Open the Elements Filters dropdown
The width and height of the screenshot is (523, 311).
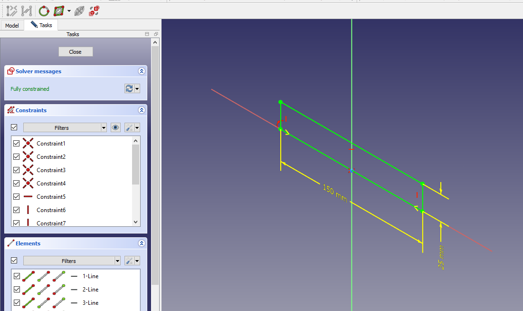pyautogui.click(x=72, y=261)
